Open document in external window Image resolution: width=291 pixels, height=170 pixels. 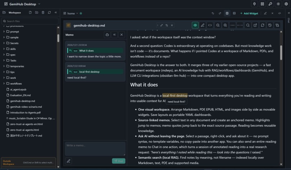click(x=255, y=25)
